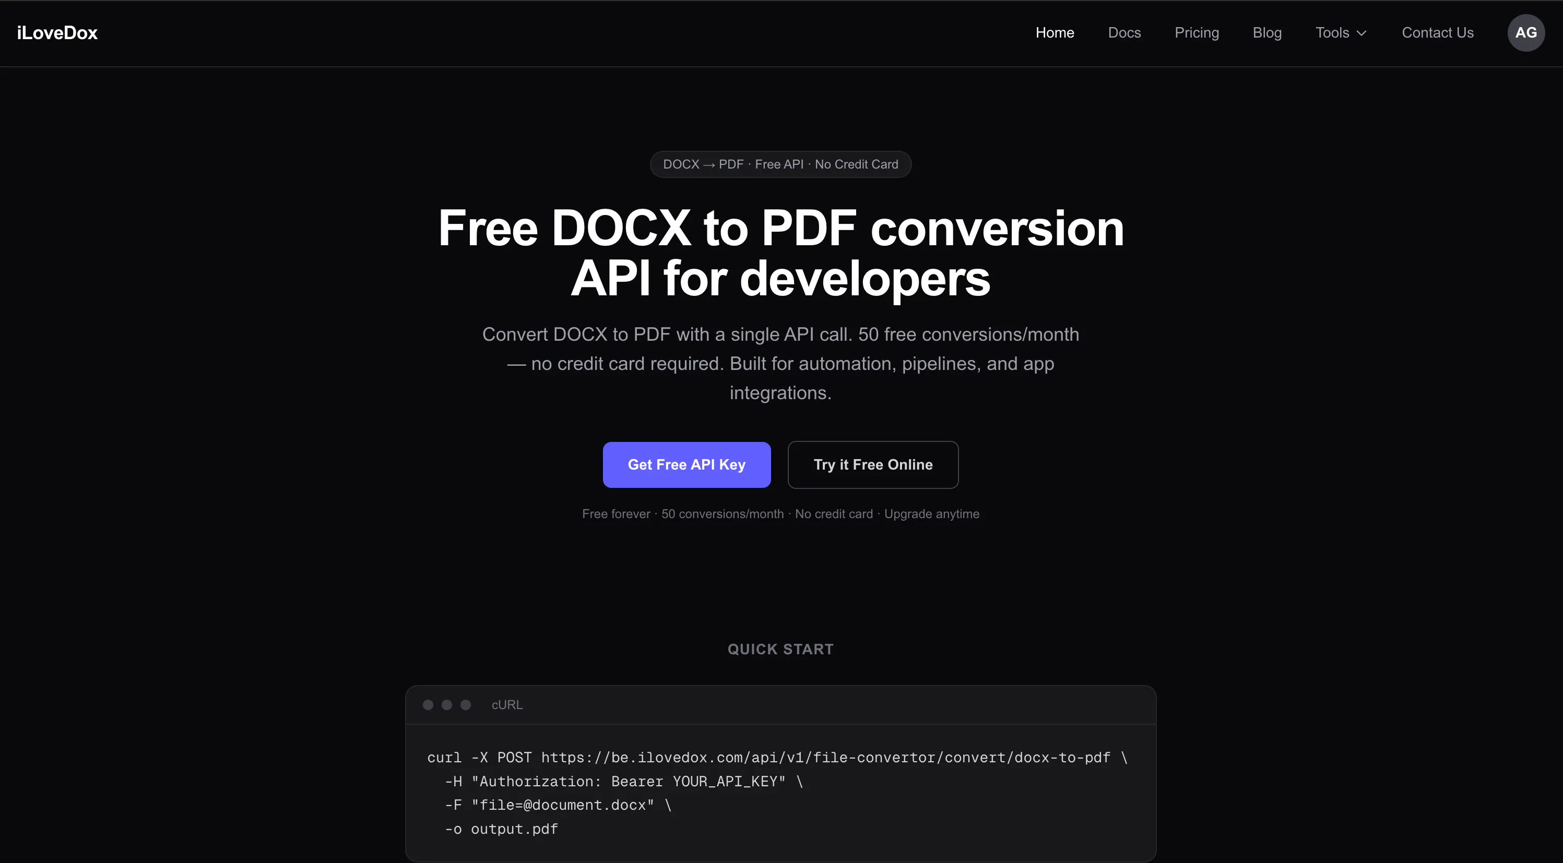Click the 'Convert DOCX to PDF with a single API call' paragraph
Viewport: 1563px width, 863px height.
[780, 363]
